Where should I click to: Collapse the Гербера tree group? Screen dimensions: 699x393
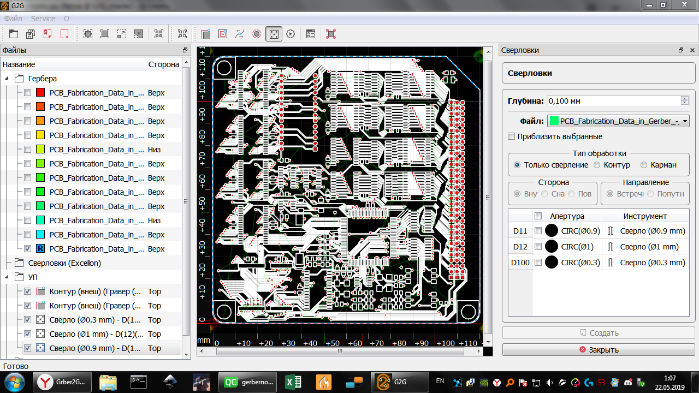[7, 79]
